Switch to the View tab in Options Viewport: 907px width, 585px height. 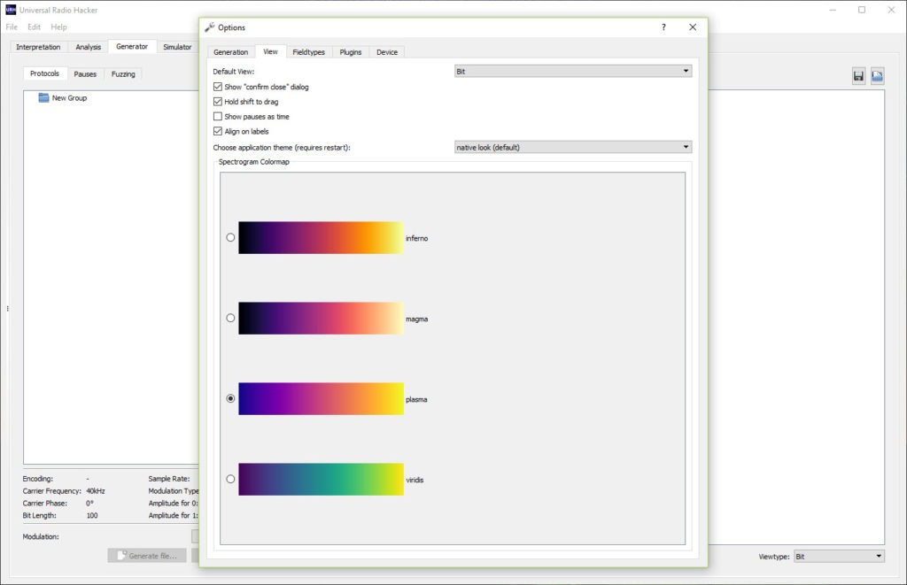point(270,51)
